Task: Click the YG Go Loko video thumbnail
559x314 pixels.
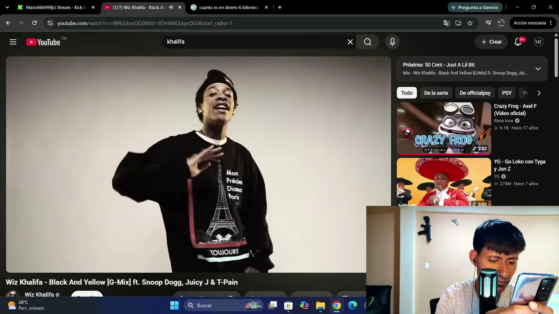Action: point(444,182)
